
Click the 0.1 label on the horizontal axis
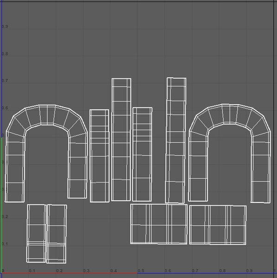point(32,271)
